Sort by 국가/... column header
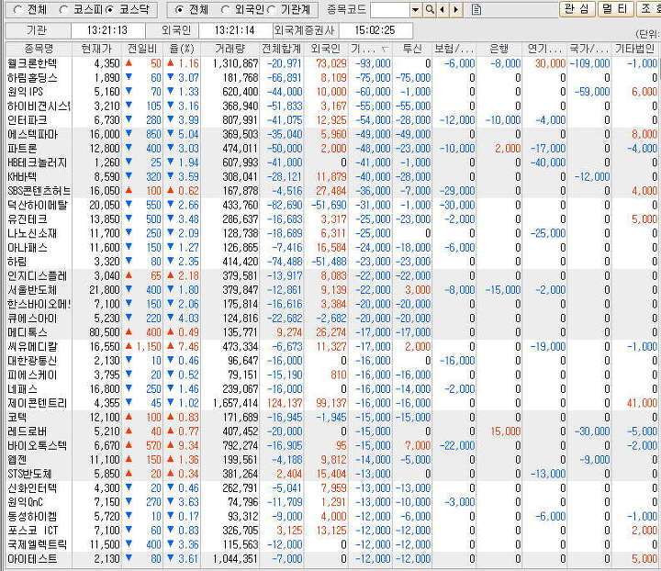This screenshot has height=571, width=661. 589,49
